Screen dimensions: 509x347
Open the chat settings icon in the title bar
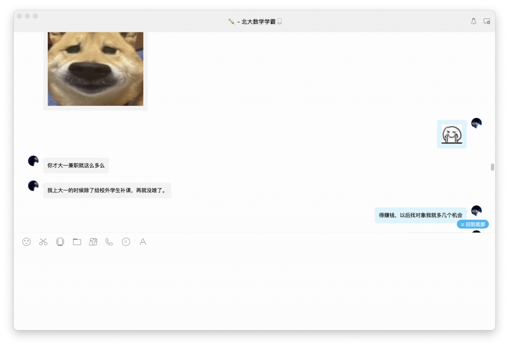[487, 21]
